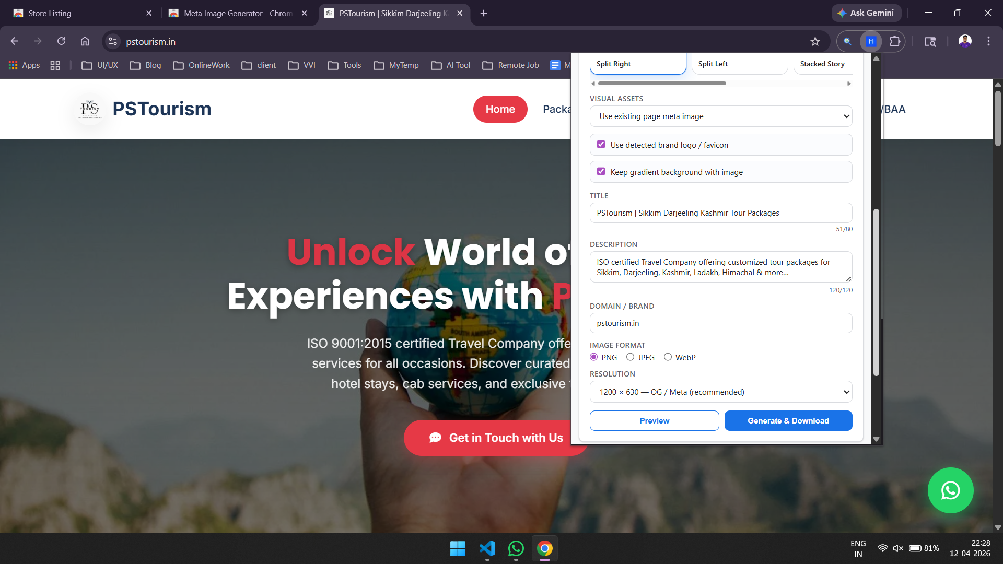Click the Generate & Download button
This screenshot has width=1003, height=564.
pyautogui.click(x=788, y=421)
